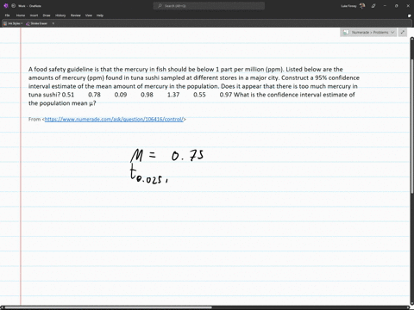Click the notebook icon beside Numerade
Viewport: 414px width, 310px height.
[x=346, y=33]
